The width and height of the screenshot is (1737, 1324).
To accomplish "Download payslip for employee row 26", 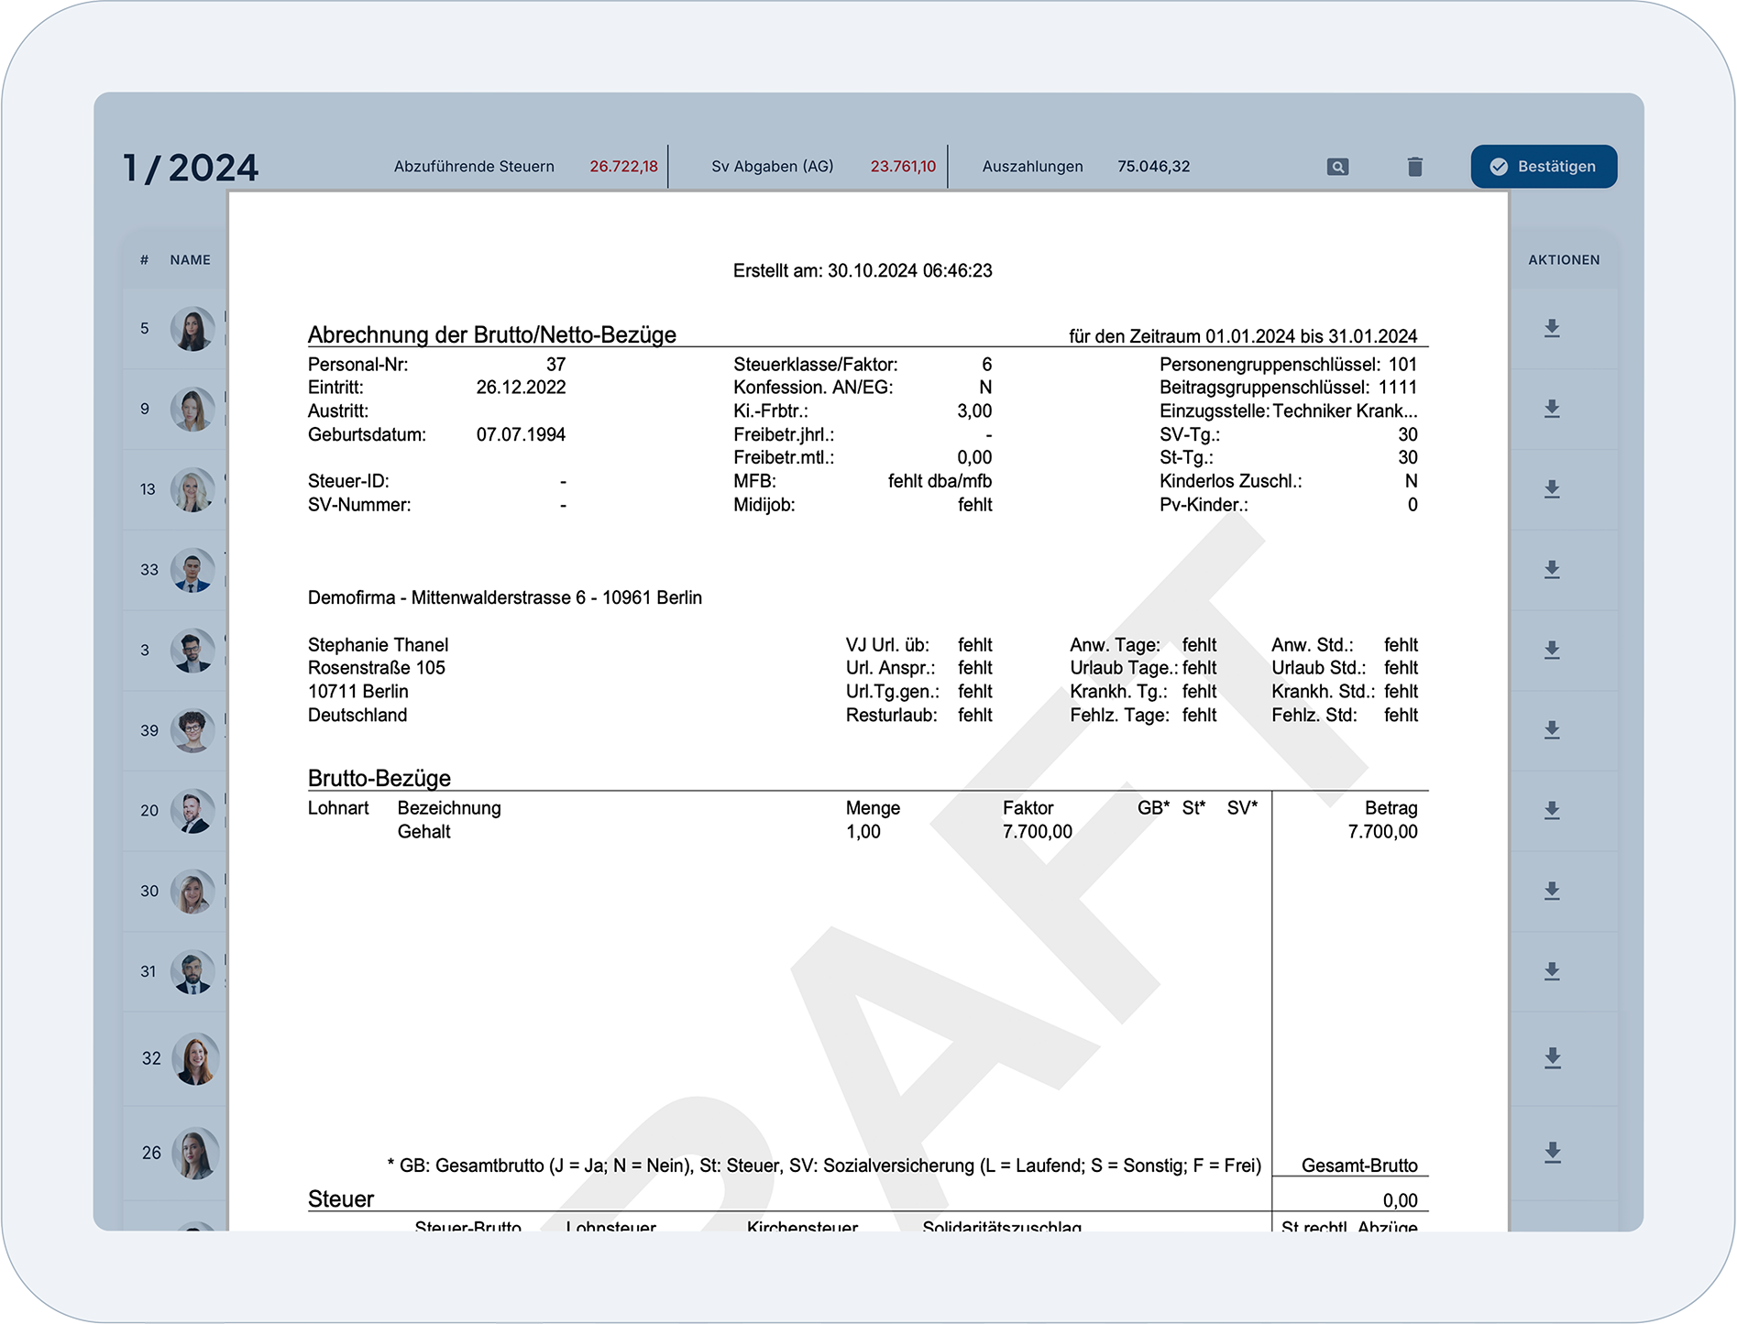I will 1552,1153.
